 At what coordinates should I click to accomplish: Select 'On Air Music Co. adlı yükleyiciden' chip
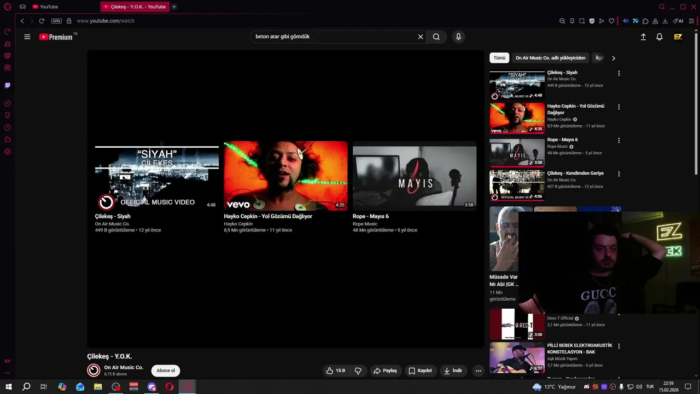pos(550,57)
